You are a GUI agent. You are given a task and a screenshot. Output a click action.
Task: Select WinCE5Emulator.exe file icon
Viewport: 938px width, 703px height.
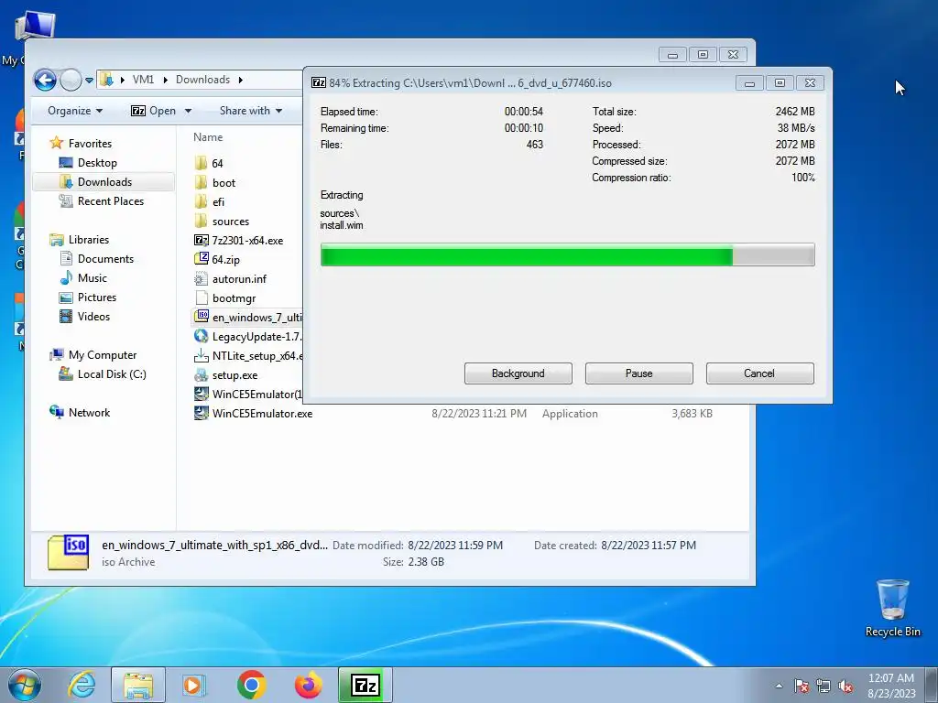201,413
